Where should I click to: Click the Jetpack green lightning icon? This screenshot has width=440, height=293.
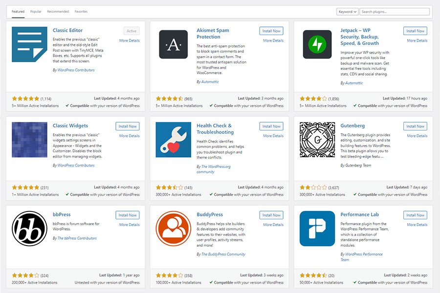tap(317, 44)
